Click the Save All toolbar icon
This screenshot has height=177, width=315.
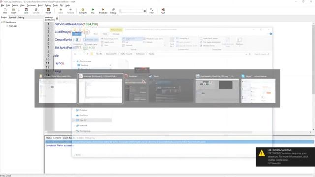click(x=36, y=11)
